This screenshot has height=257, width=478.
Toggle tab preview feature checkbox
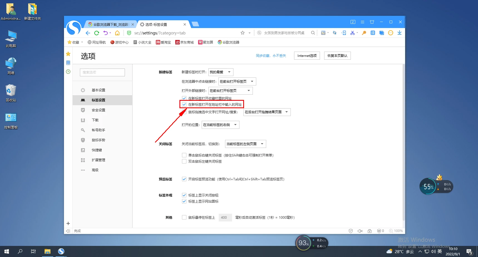coord(184,179)
